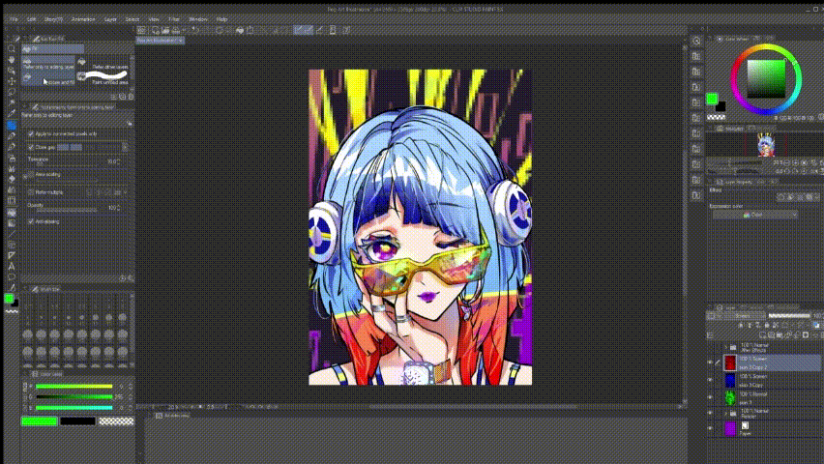Expand the top Normal folder layer
824x464 pixels.
(x=724, y=346)
